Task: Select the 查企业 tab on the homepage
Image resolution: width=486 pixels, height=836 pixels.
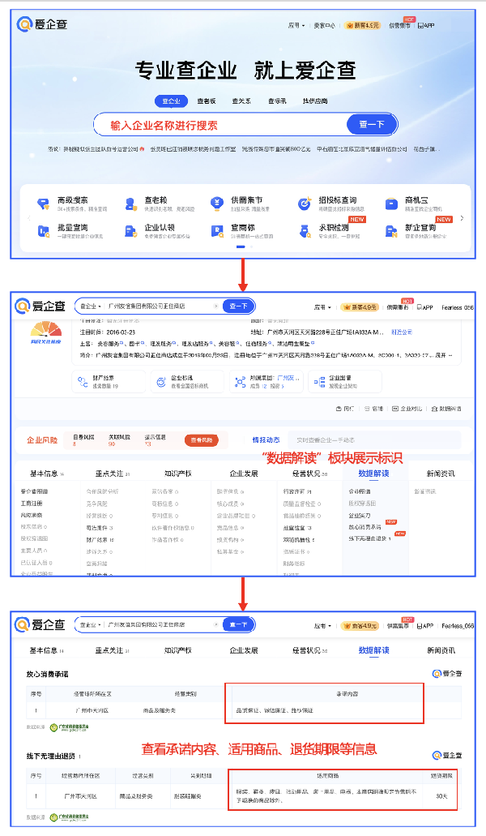Action: [172, 101]
